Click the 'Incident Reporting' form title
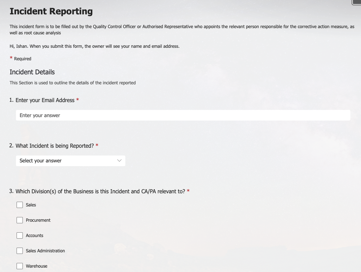The image size is (361, 272). [51, 11]
